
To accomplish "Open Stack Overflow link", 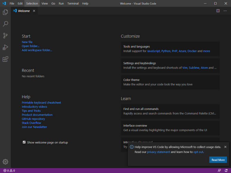I will click(x=31, y=123).
